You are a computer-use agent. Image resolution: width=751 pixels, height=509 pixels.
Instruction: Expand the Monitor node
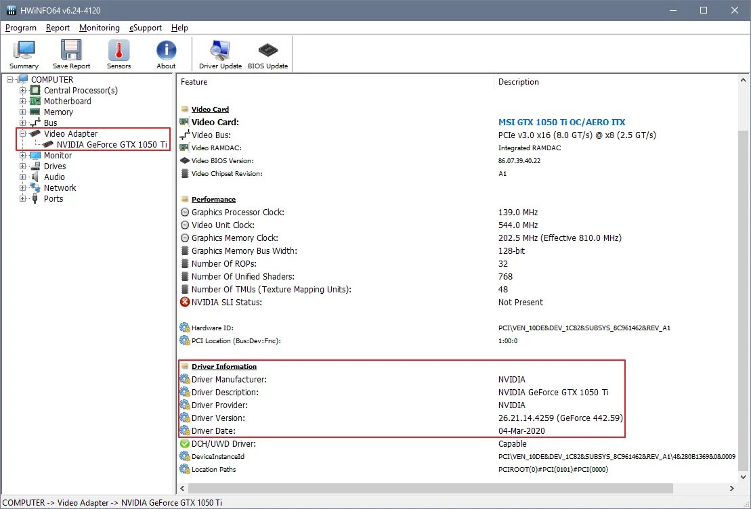coord(22,156)
